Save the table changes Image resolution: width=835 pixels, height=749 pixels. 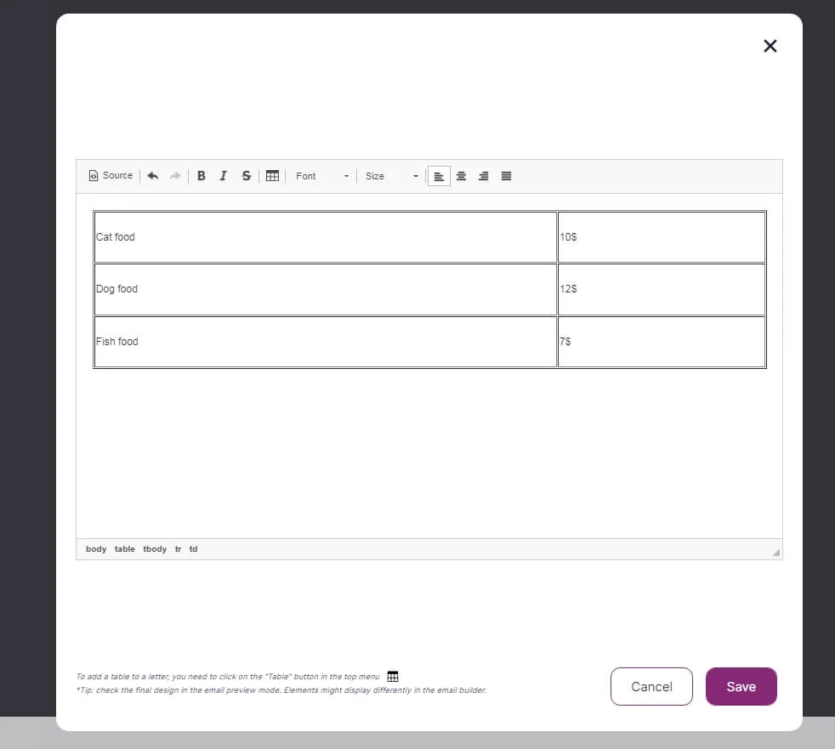coord(741,687)
